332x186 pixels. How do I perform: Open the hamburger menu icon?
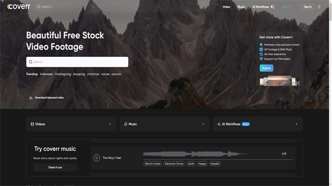319,7
